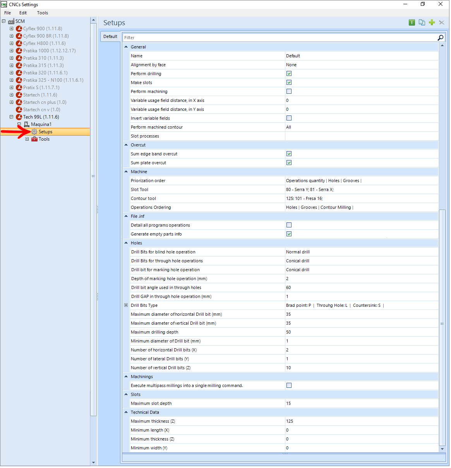Click the Filter input field
This screenshot has width=451, height=468.
(280, 38)
